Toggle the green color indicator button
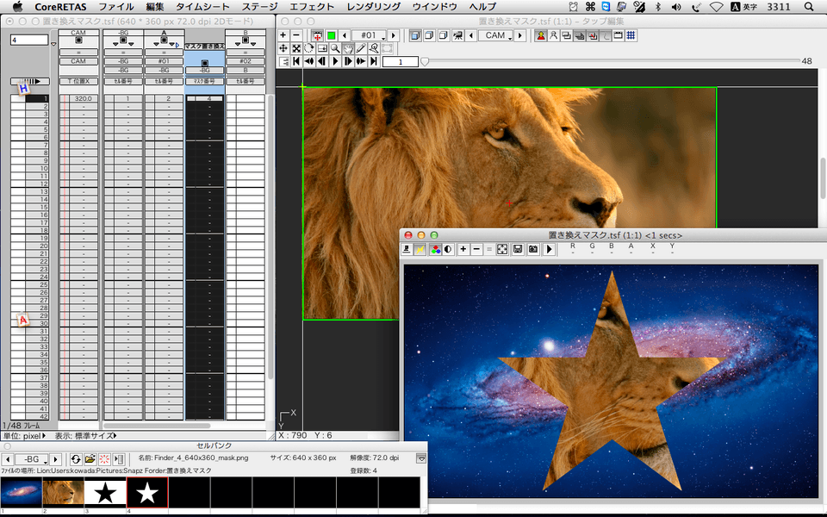The width and height of the screenshot is (827, 517). 331,35
